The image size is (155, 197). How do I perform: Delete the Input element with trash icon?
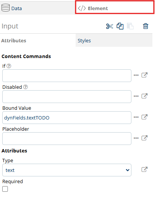point(146,26)
